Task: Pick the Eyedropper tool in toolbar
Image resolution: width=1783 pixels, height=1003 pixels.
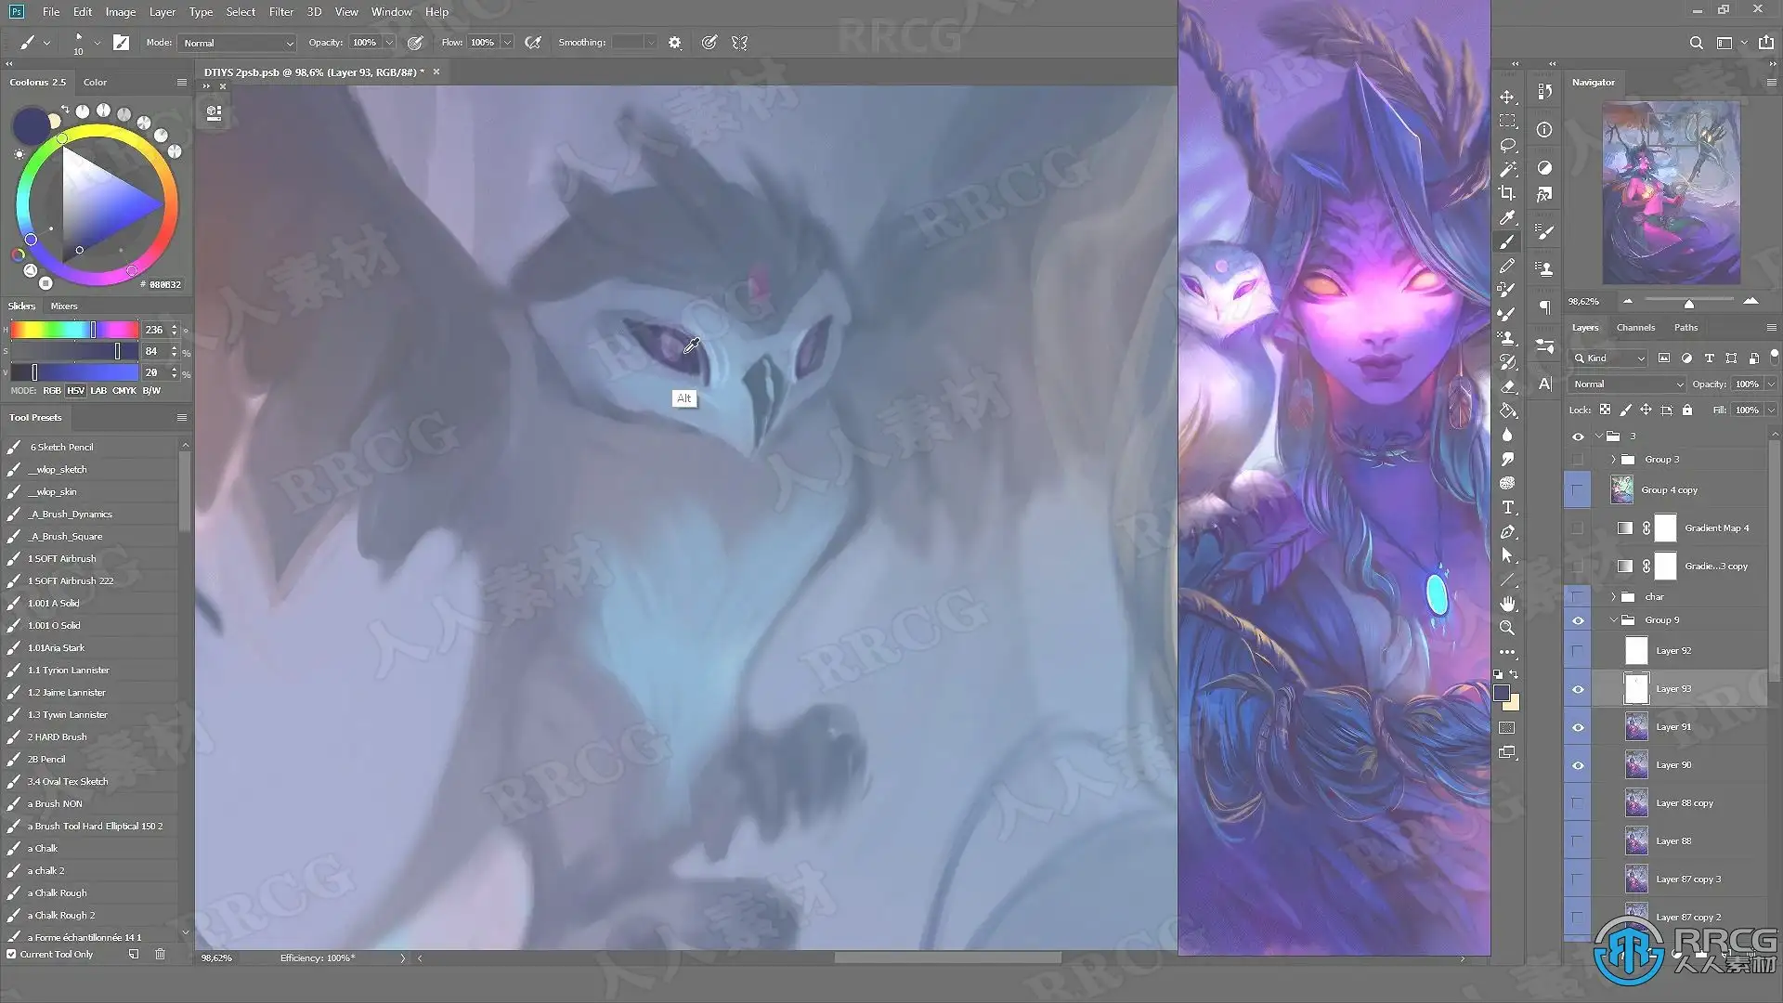Action: pyautogui.click(x=1507, y=217)
